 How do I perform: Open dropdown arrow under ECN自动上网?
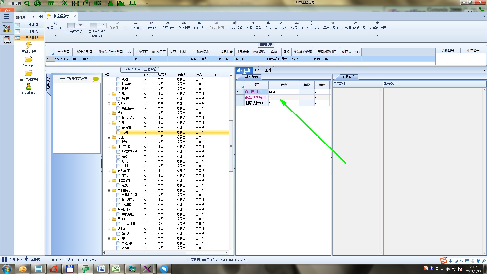(x=377, y=36)
